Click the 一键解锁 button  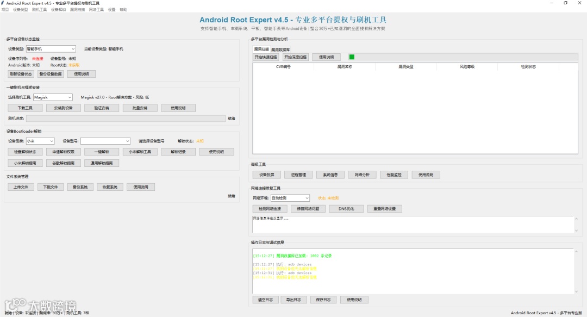(x=102, y=152)
